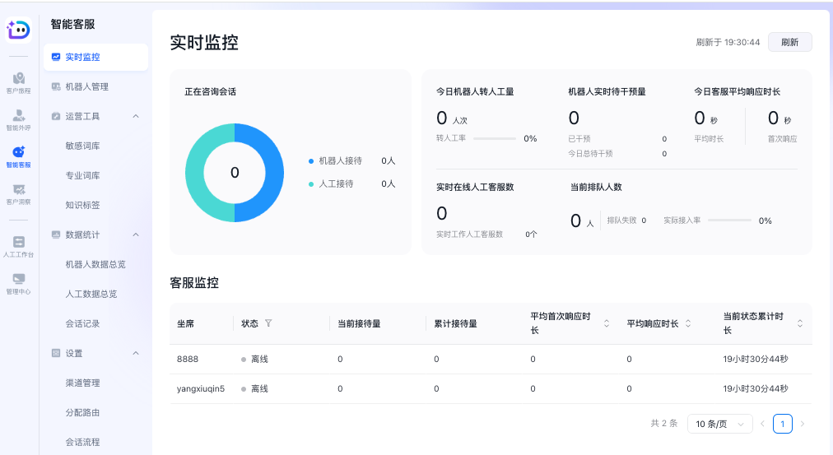Click the 实时监控 chart icon
Screen dimensions: 833x455
56,57
